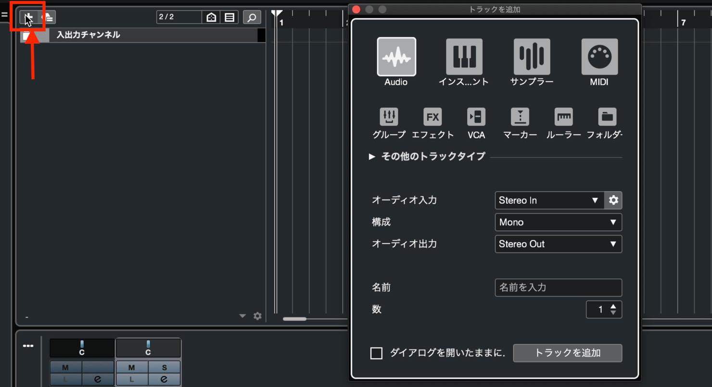Open track visibility agents house icon
The height and width of the screenshot is (387, 712).
[211, 17]
